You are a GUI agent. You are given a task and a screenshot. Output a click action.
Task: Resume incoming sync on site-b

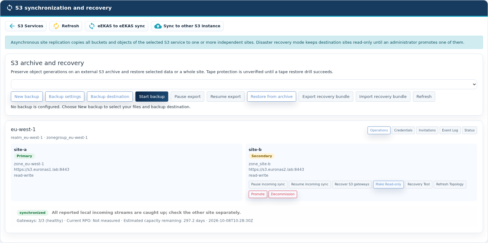[310, 184]
